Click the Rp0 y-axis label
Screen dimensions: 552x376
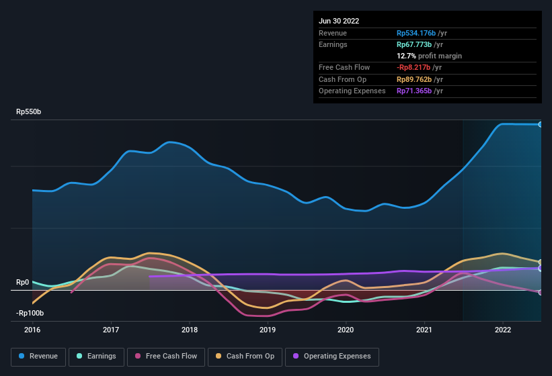pyautogui.click(x=23, y=283)
